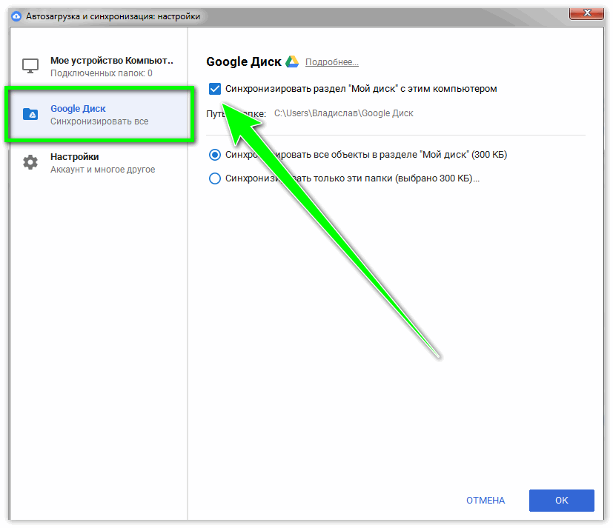Open the Настройки sidebar section
This screenshot has width=613, height=528.
tap(99, 162)
